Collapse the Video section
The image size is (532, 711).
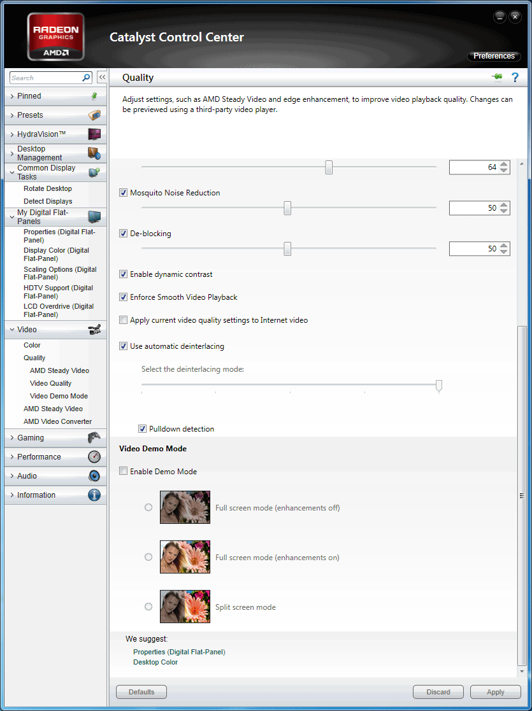click(x=12, y=330)
